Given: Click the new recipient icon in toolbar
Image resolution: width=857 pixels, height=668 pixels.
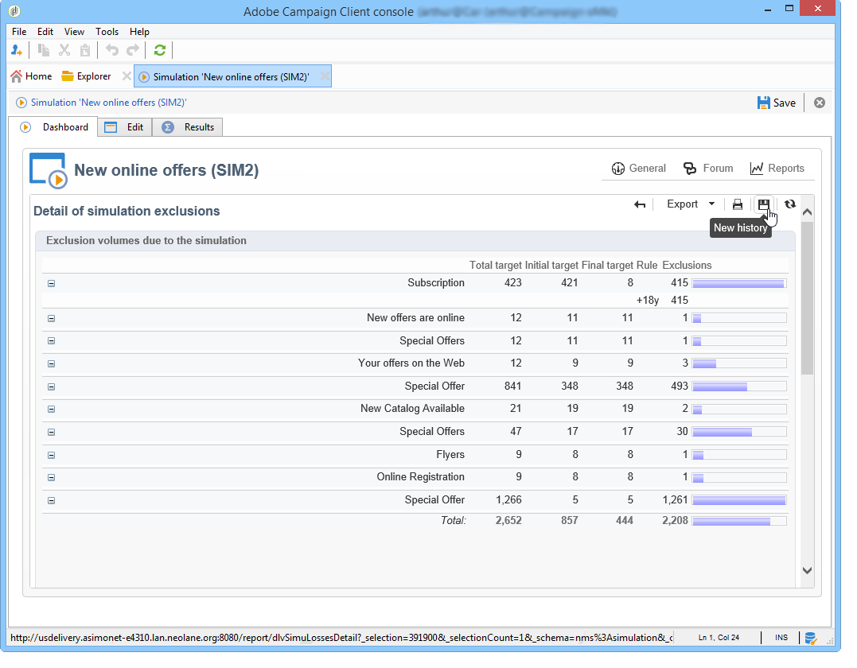Looking at the screenshot, I should click(17, 50).
